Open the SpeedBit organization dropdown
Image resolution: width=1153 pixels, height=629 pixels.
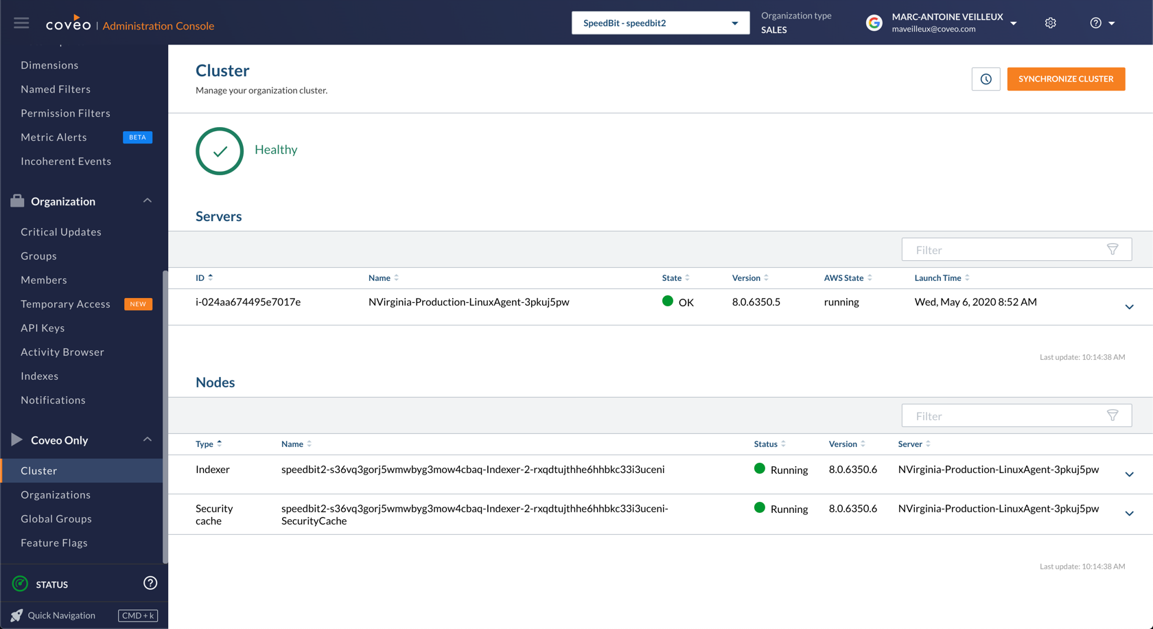pos(660,23)
